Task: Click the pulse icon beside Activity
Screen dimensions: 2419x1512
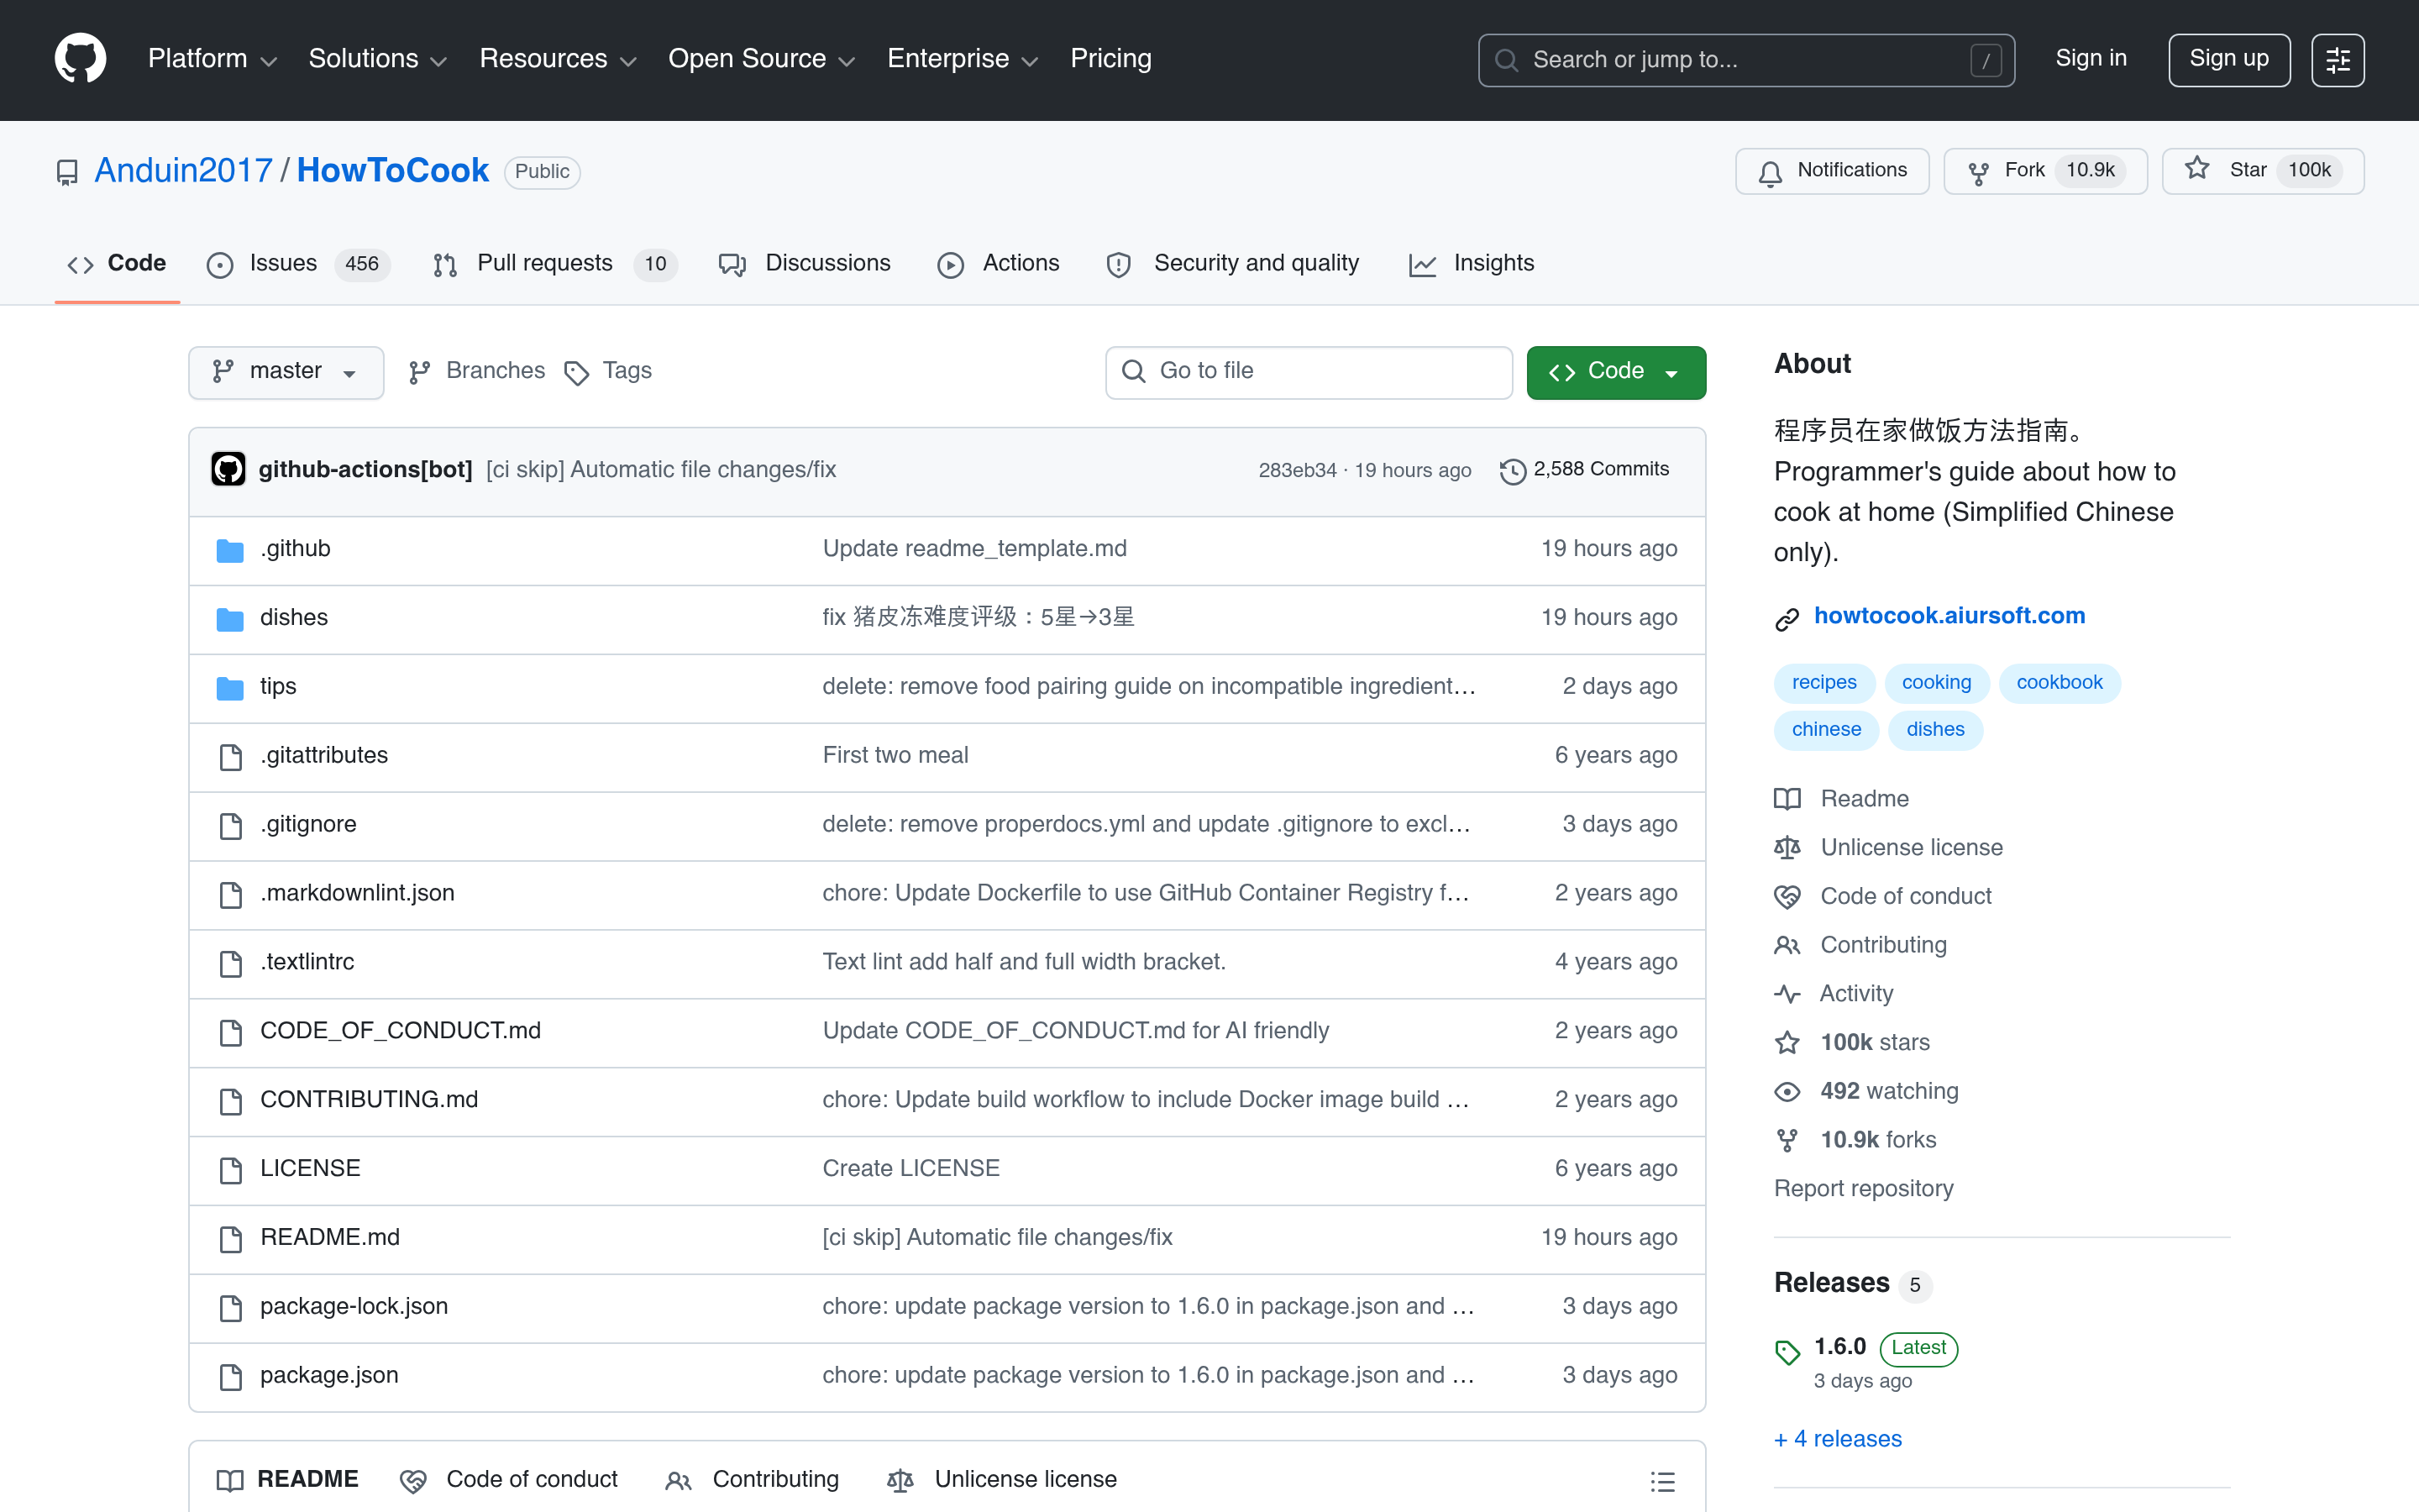Action: pos(1787,994)
